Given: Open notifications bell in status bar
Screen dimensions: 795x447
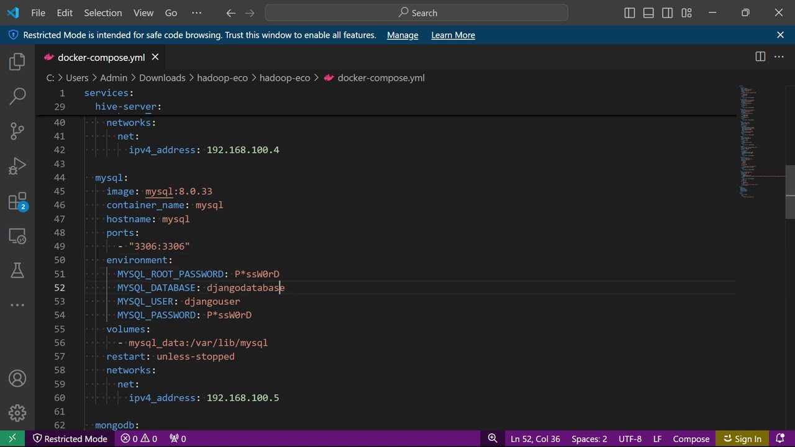Looking at the screenshot, I should 780,438.
